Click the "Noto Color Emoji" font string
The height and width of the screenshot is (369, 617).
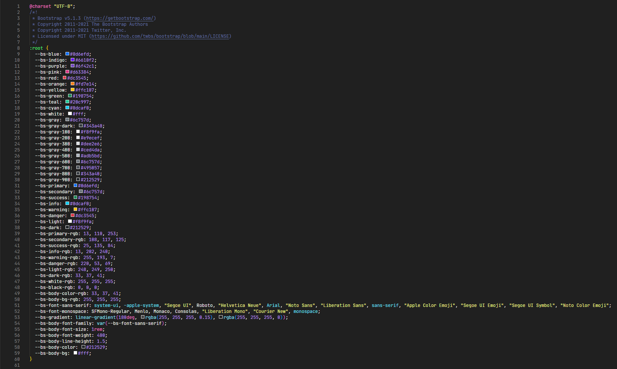coord(584,305)
